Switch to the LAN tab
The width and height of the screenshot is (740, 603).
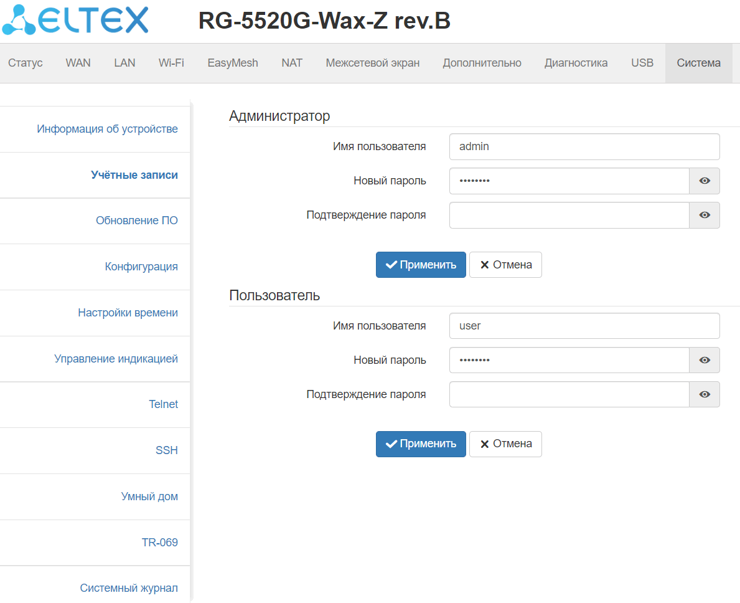(124, 64)
